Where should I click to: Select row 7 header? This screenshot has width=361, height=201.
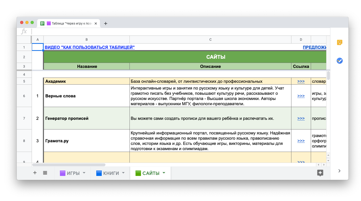(x=24, y=118)
